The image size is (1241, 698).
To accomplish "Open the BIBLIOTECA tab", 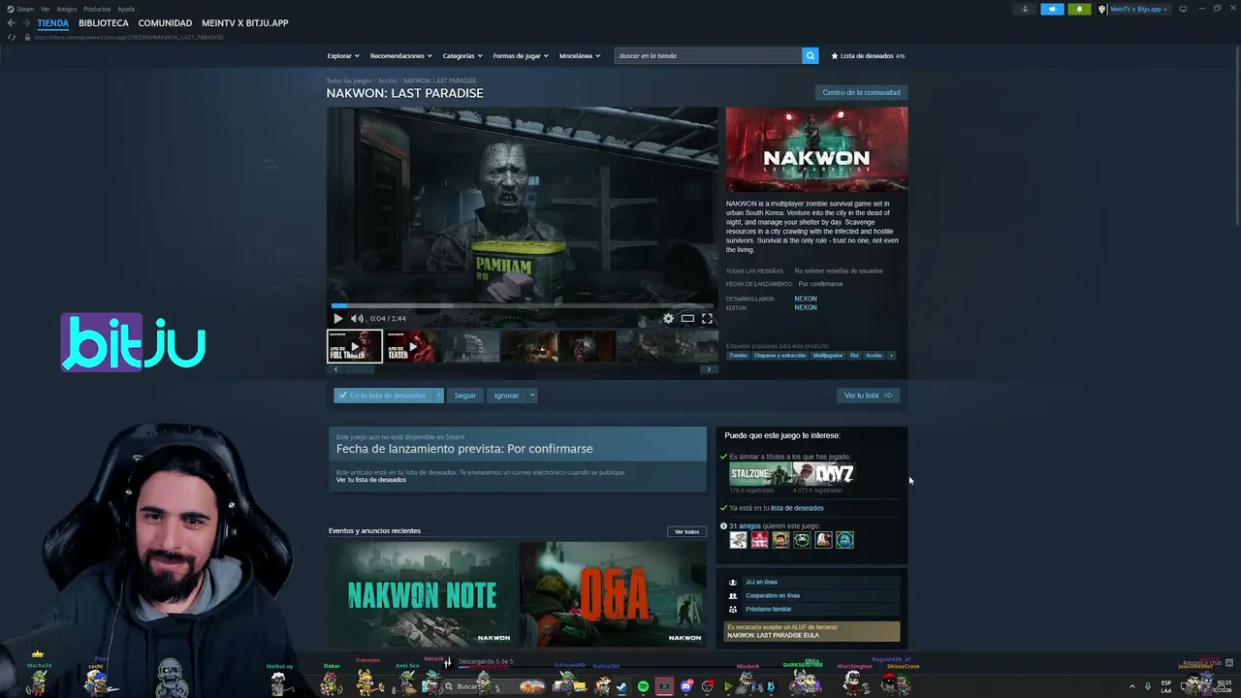I will coord(104,23).
